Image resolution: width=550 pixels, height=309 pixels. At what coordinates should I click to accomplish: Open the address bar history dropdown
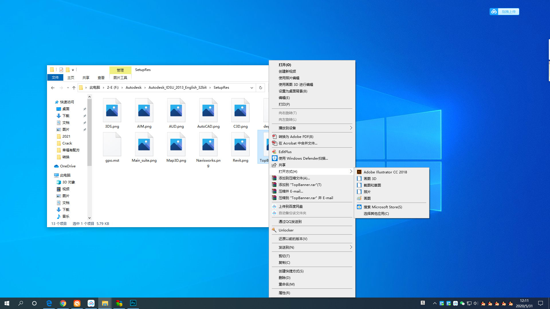coord(252,88)
